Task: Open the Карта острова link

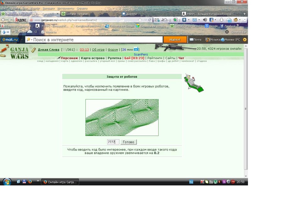Action: pyautogui.click(x=93, y=58)
